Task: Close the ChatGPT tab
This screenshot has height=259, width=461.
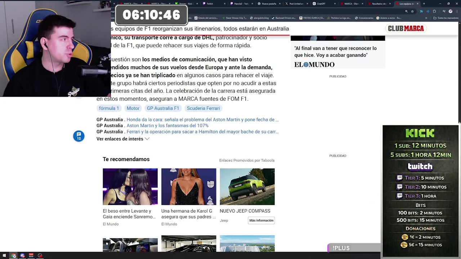Action: click(335, 4)
